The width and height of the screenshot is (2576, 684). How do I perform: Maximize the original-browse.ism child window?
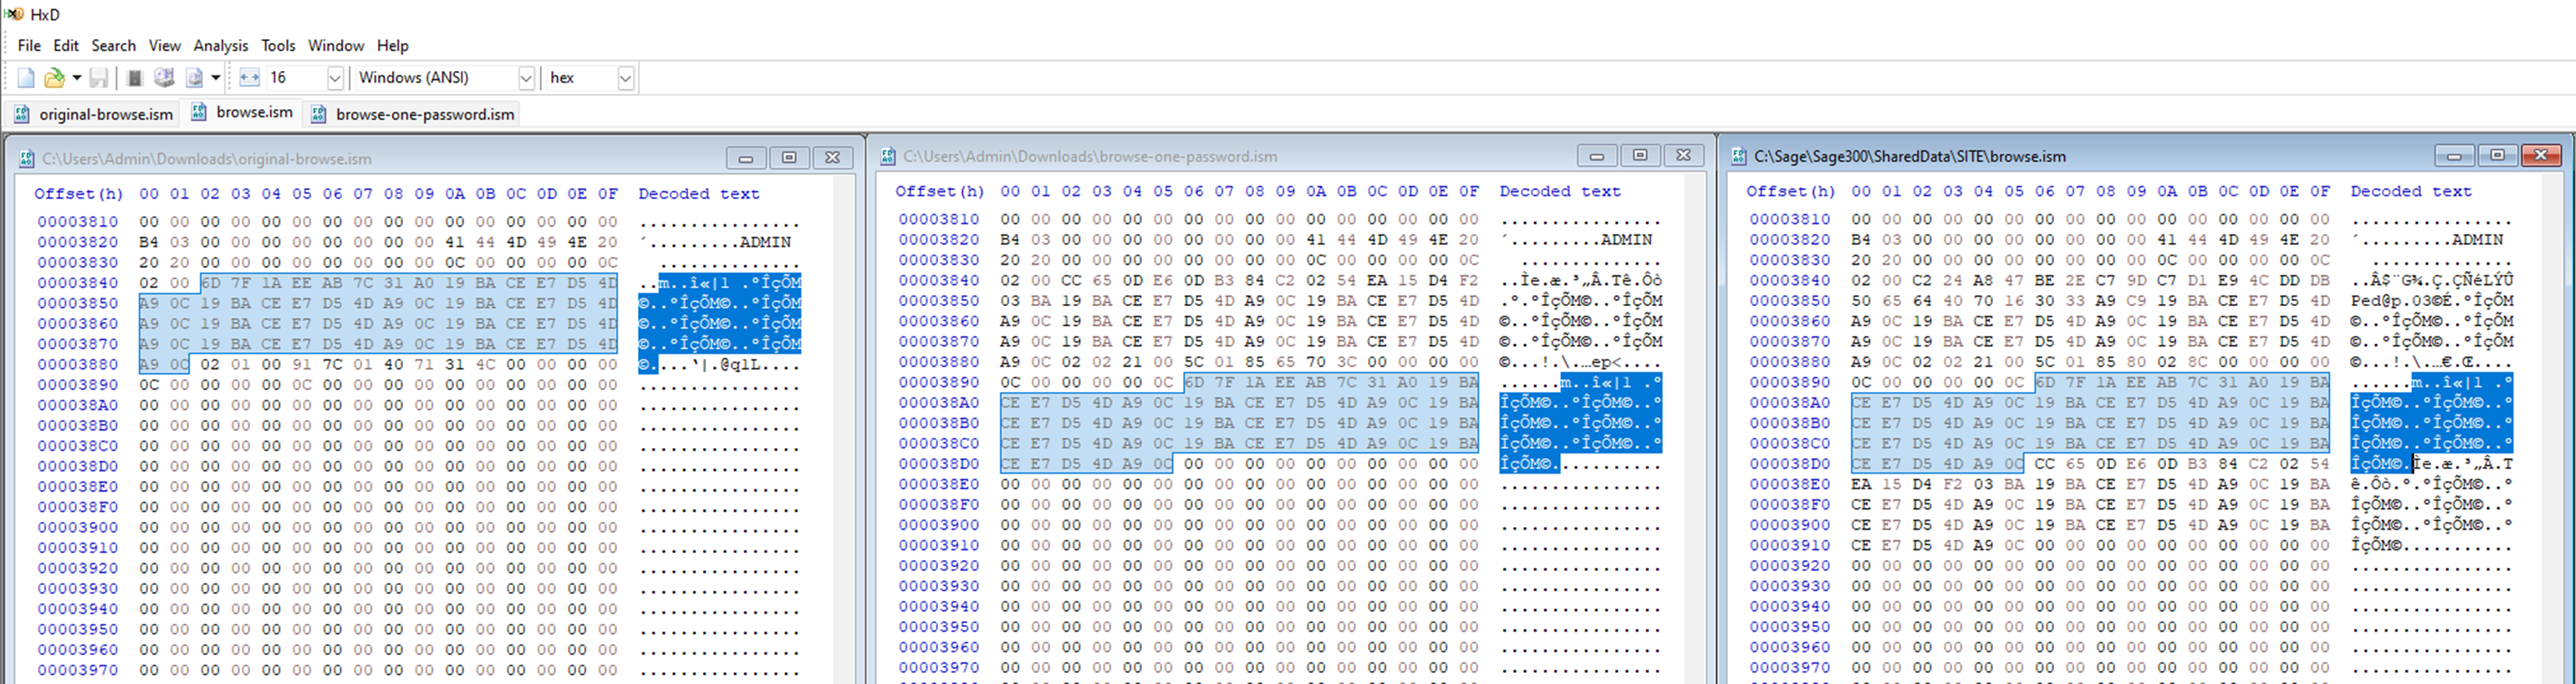coord(789,158)
